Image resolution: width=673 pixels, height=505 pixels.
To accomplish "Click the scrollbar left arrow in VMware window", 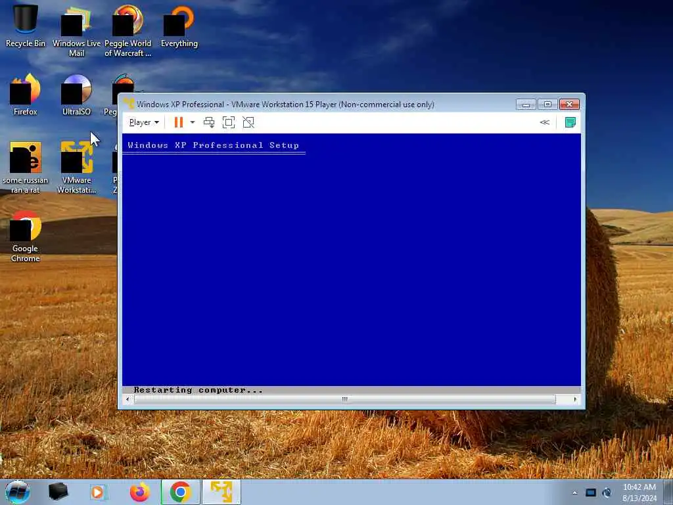I will click(128, 399).
